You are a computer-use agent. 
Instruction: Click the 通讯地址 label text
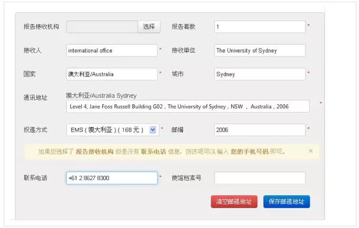[35, 97]
